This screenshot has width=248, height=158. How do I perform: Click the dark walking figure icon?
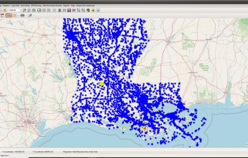pyautogui.click(x=60, y=10)
